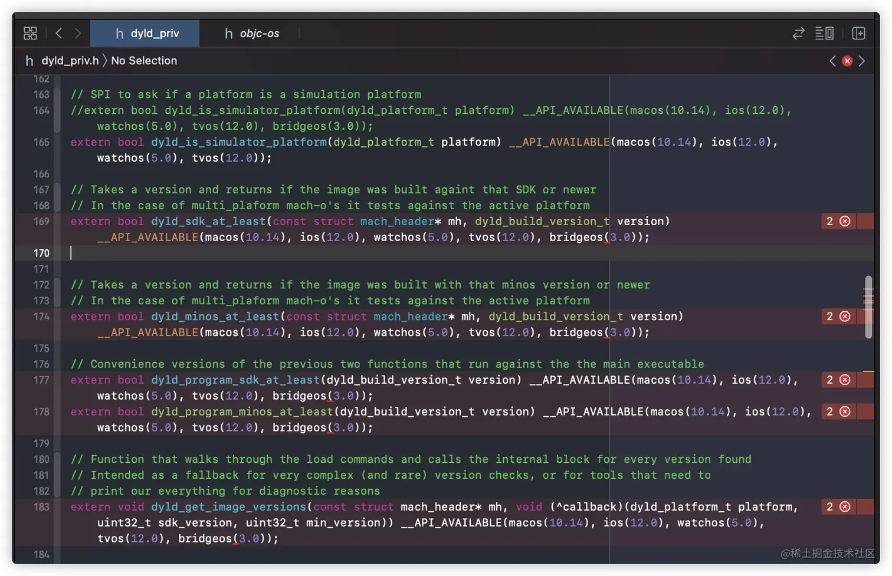Click "(^callback)" on line 183

point(586,506)
